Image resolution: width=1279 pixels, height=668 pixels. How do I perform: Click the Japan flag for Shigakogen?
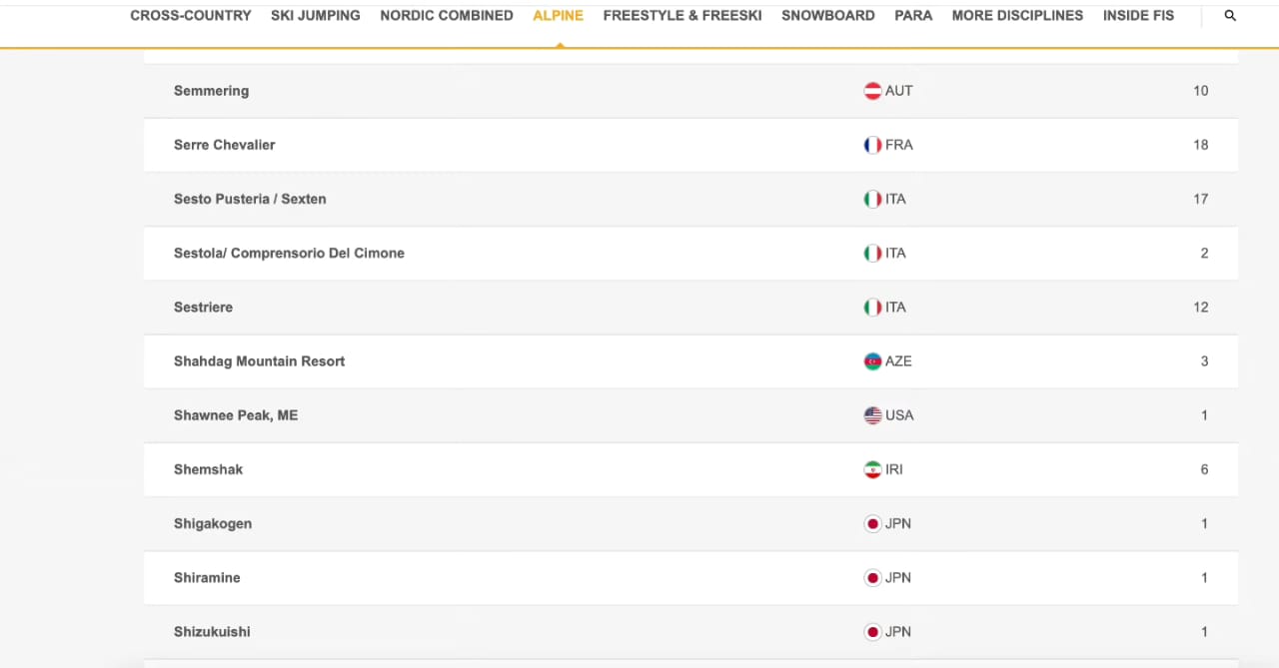point(872,524)
